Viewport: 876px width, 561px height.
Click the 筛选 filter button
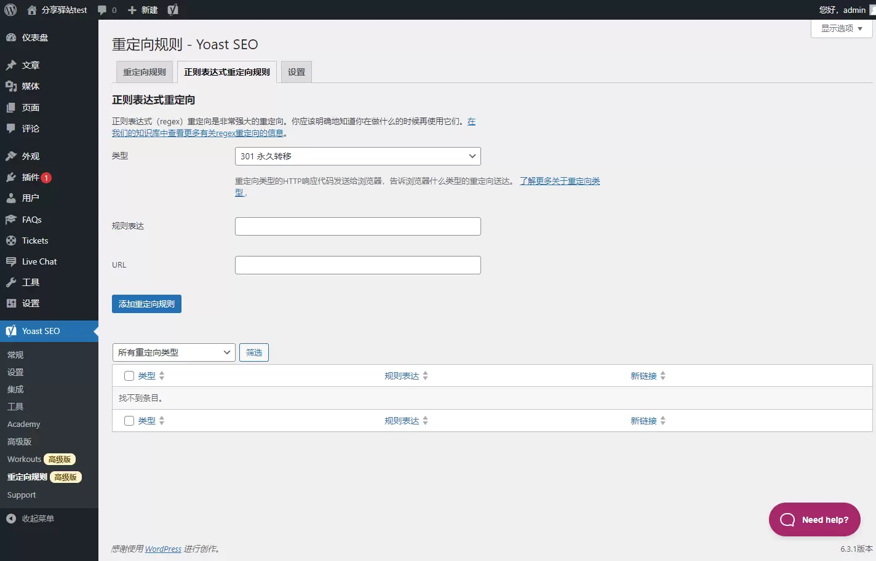click(254, 352)
